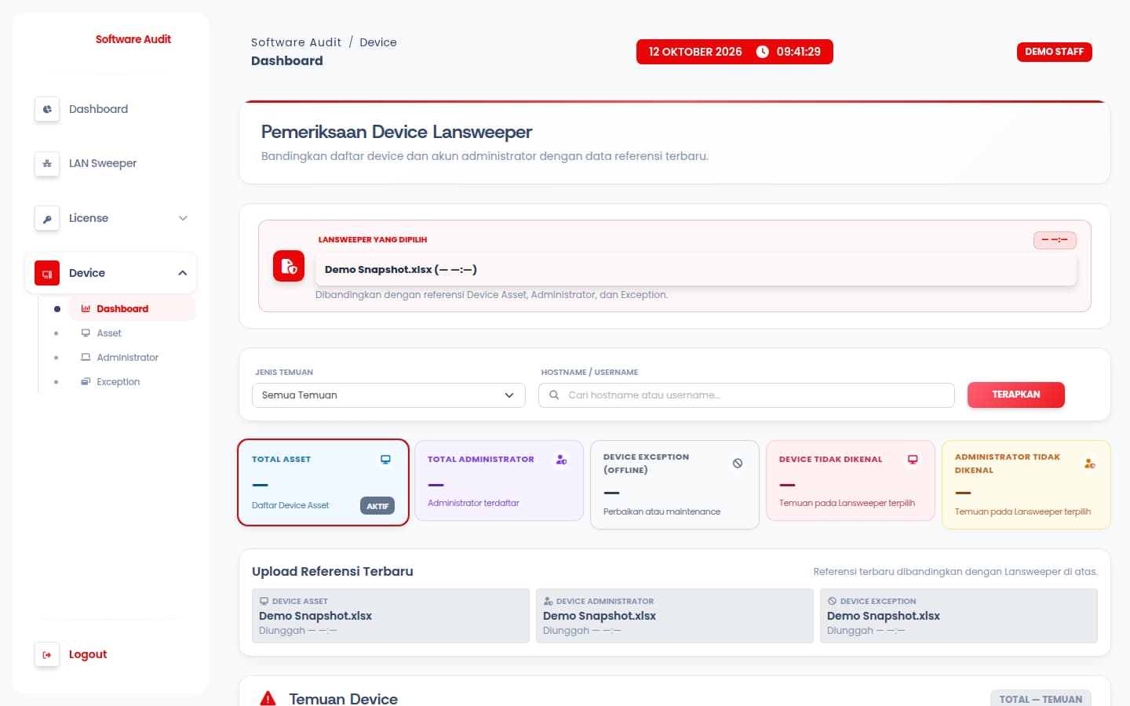Viewport: 1130px width, 706px height.
Task: Click the Device Exception reference file tile
Action: click(959, 616)
